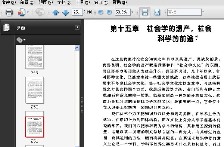
Task: Open the 文档 (Document) menu
Action: [64, 2]
